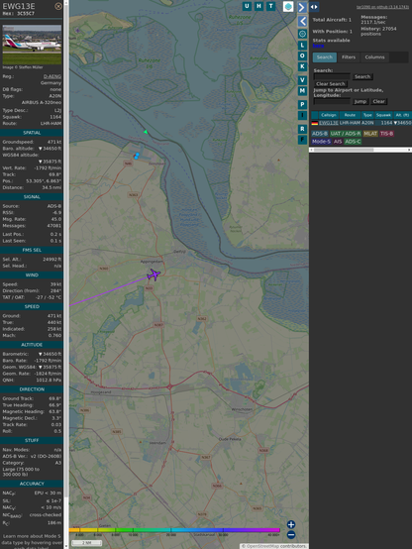Click the U map toggle button
412x549 pixels.
(247, 6)
